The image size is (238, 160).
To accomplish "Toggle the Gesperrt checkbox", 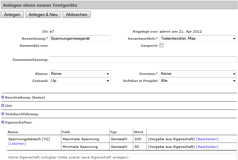I will tap(162, 45).
